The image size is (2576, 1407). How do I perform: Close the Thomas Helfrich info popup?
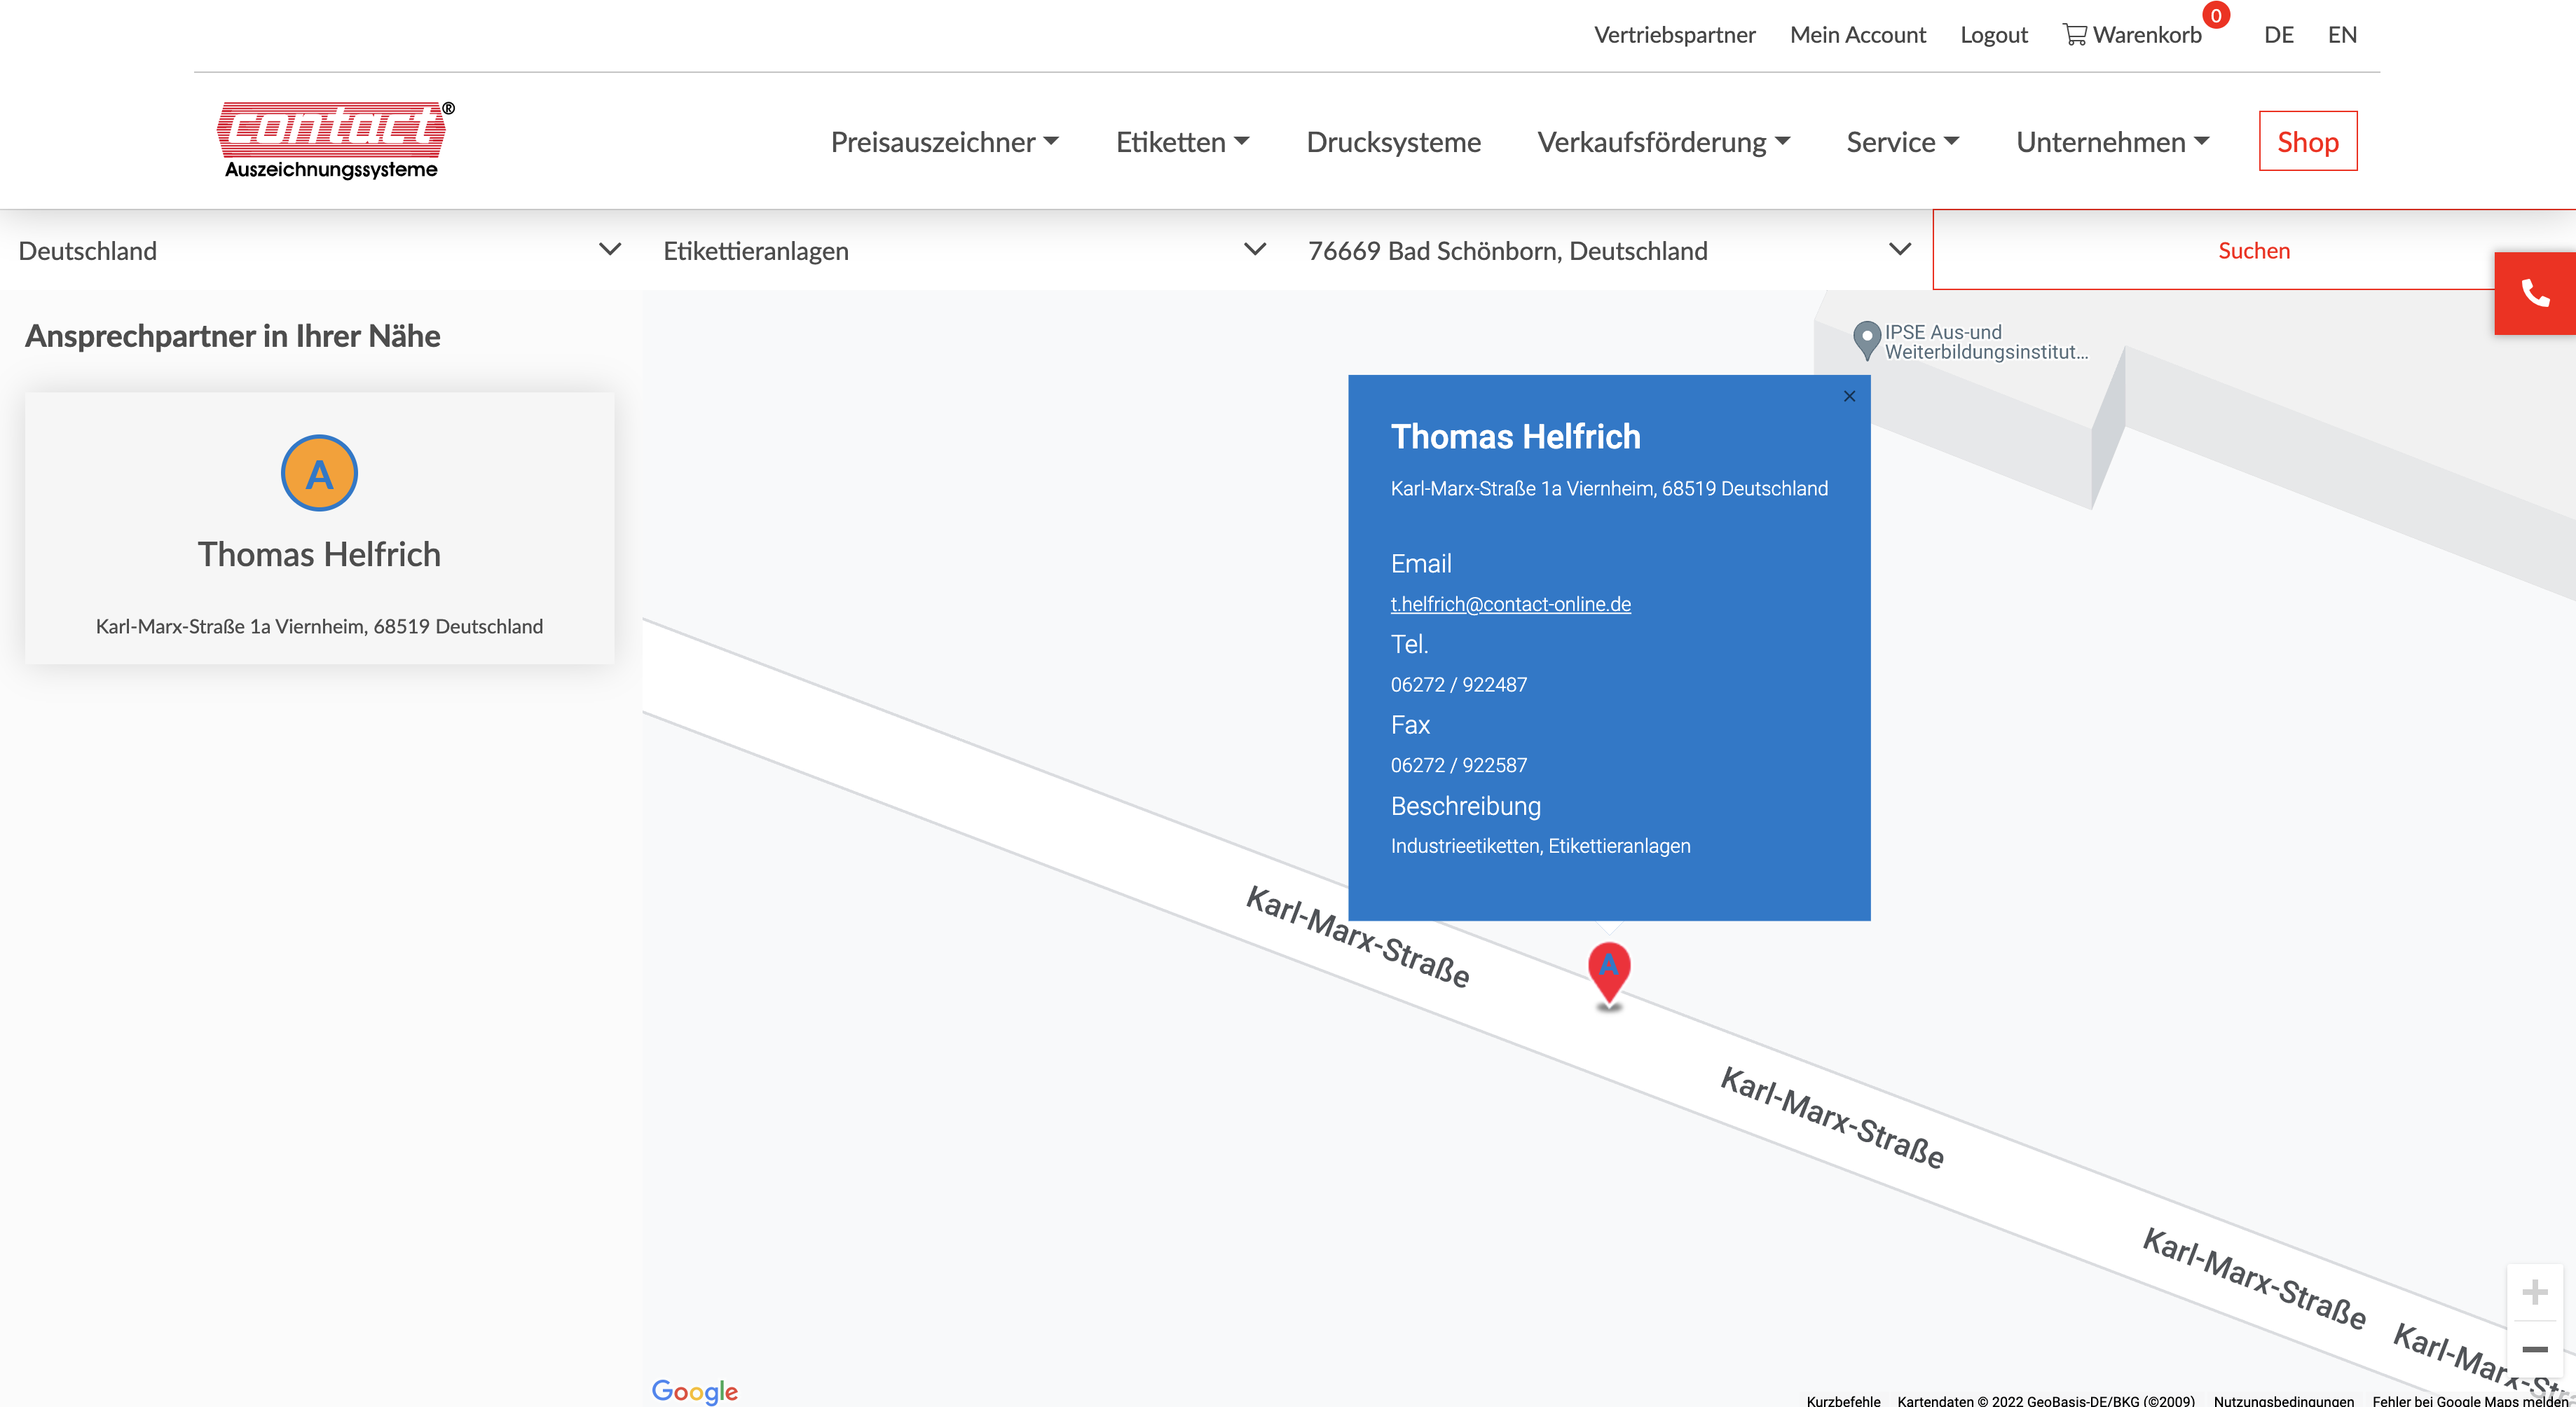pyautogui.click(x=1849, y=396)
